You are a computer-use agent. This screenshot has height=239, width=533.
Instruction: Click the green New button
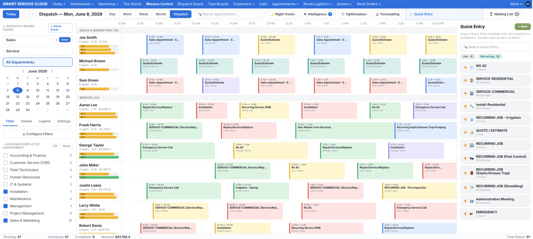click(522, 27)
